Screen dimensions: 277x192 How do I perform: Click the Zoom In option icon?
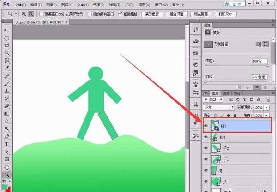pos(24,14)
